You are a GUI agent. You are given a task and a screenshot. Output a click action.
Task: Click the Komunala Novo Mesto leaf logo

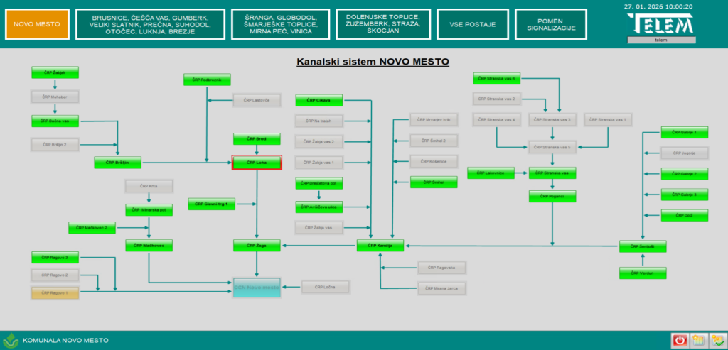tap(11, 340)
